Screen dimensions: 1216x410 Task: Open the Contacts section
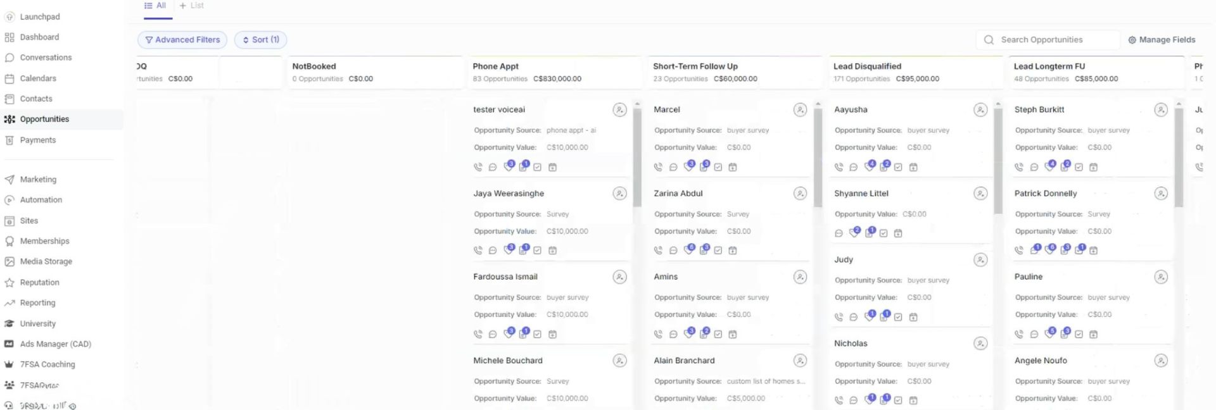(x=36, y=99)
